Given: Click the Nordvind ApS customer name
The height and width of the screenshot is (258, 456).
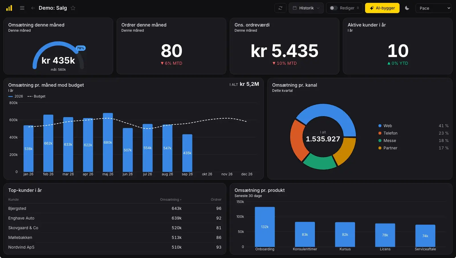Looking at the screenshot, I should tap(21, 247).
